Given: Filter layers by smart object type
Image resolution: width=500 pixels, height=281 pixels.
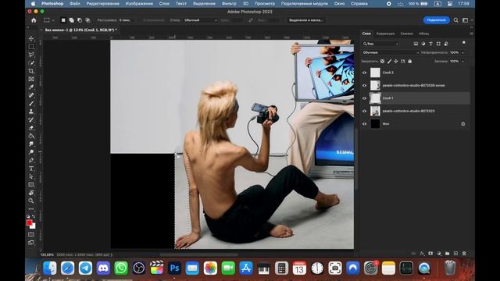Looking at the screenshot, I should click(x=446, y=44).
